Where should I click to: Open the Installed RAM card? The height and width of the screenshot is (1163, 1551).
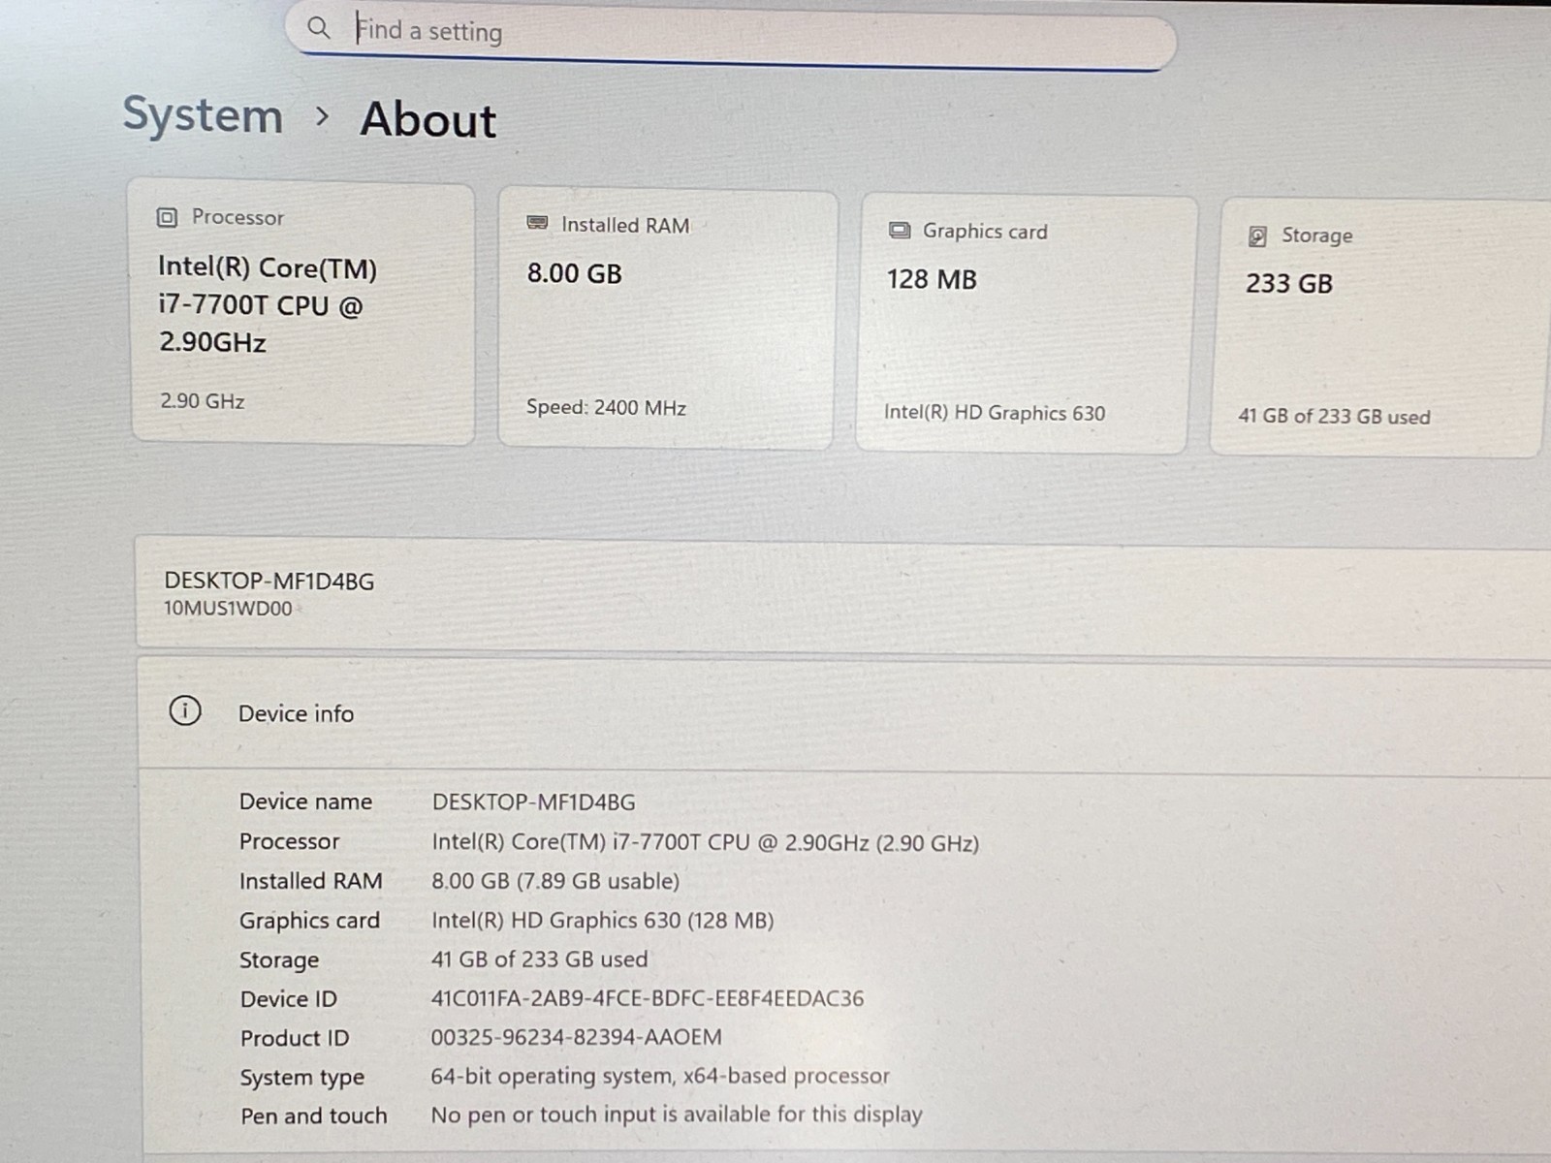coord(667,318)
